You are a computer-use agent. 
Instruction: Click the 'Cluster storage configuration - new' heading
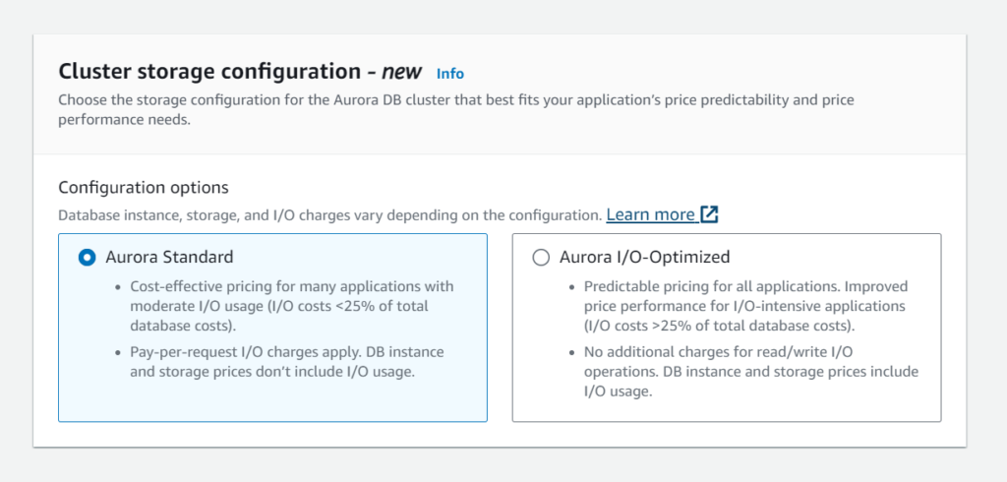pos(240,72)
